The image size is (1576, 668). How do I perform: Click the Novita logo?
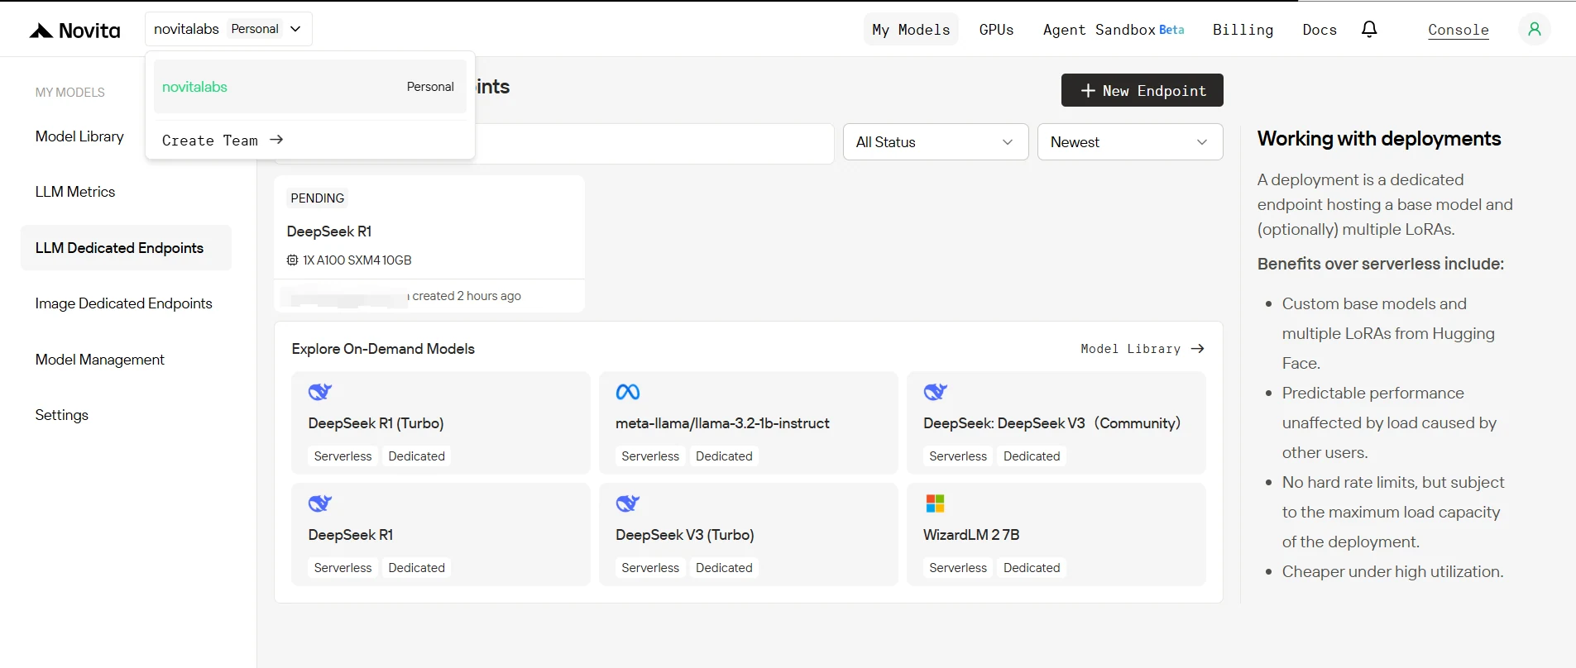click(x=74, y=31)
